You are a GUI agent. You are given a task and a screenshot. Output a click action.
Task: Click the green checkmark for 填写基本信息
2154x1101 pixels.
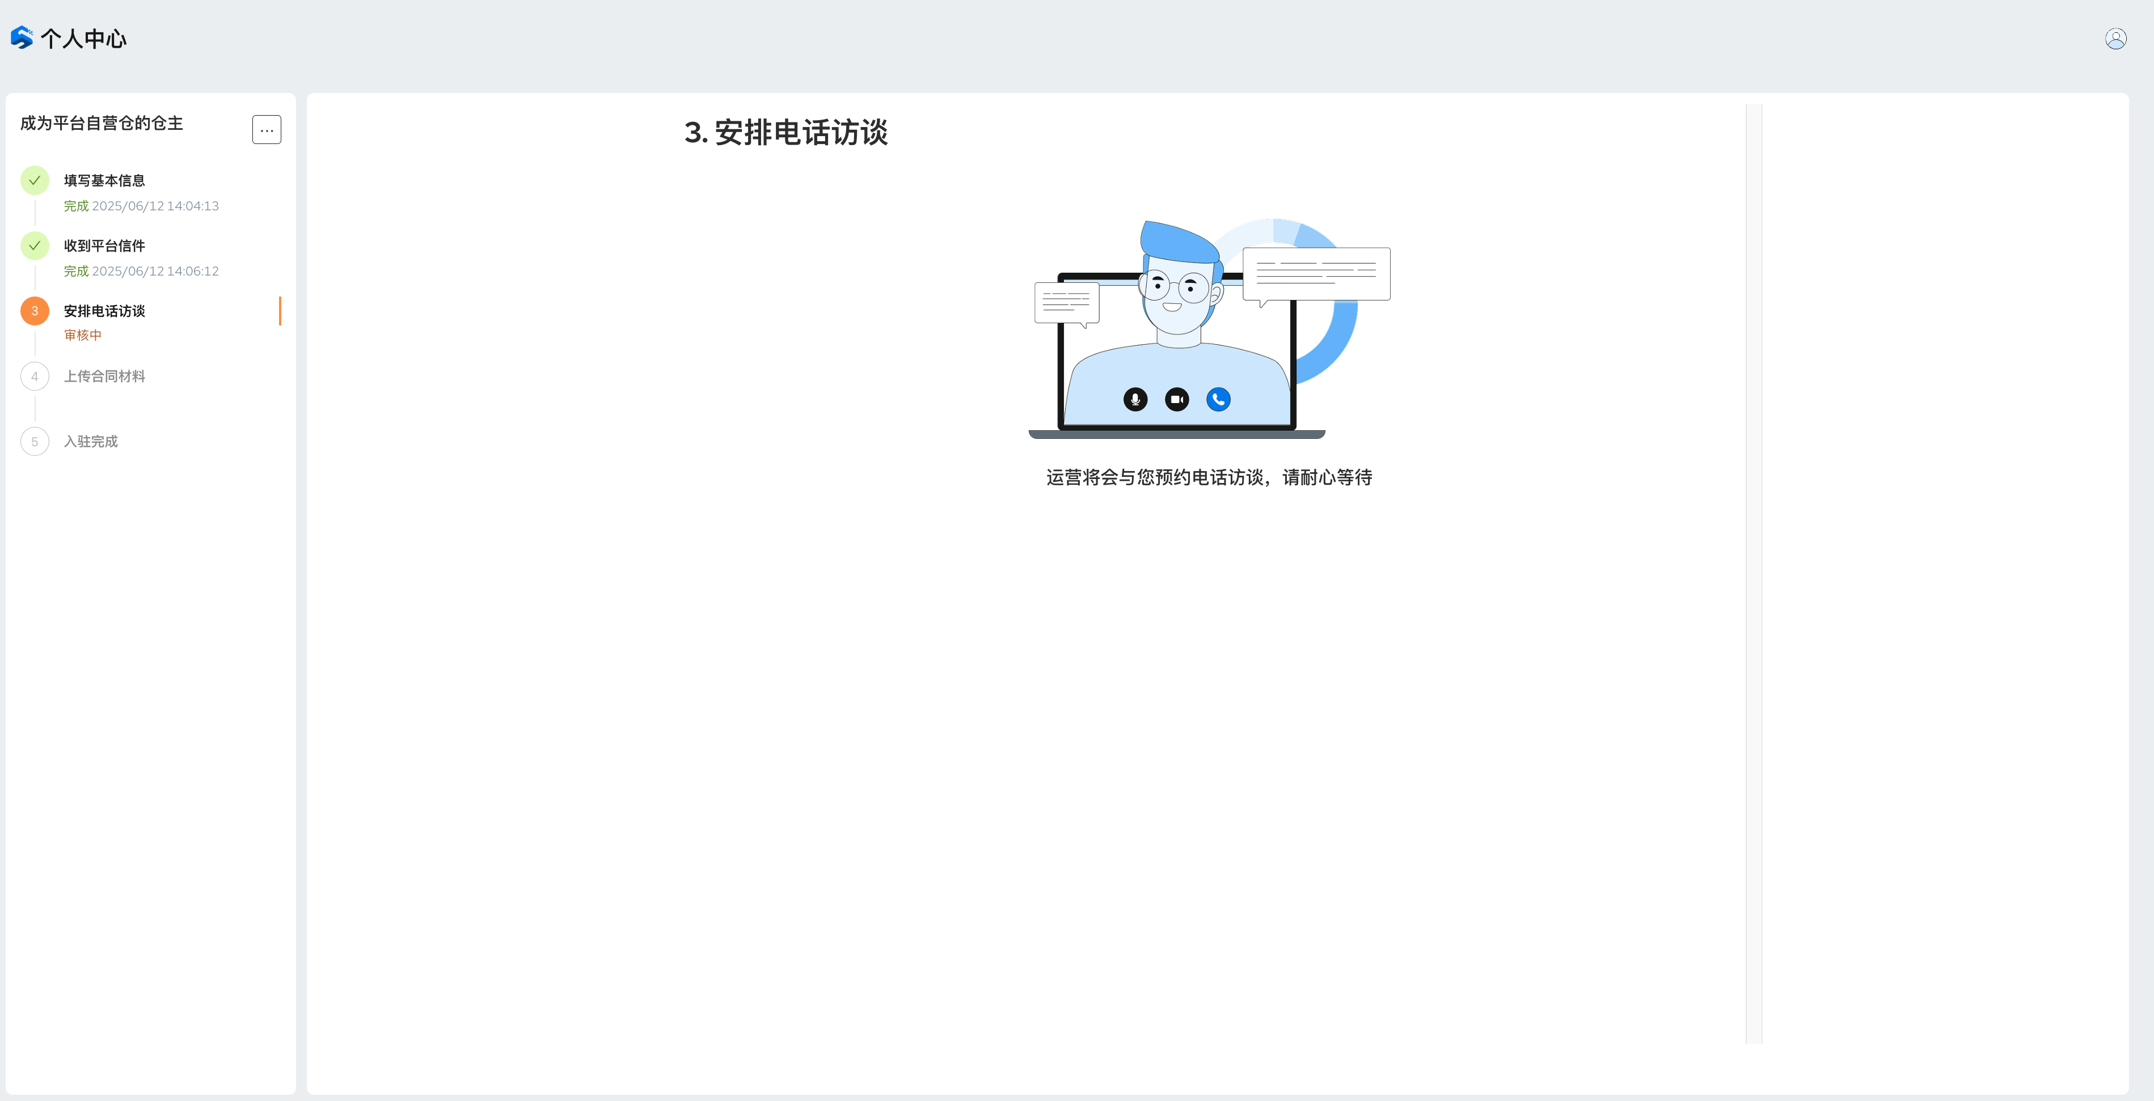tap(34, 181)
